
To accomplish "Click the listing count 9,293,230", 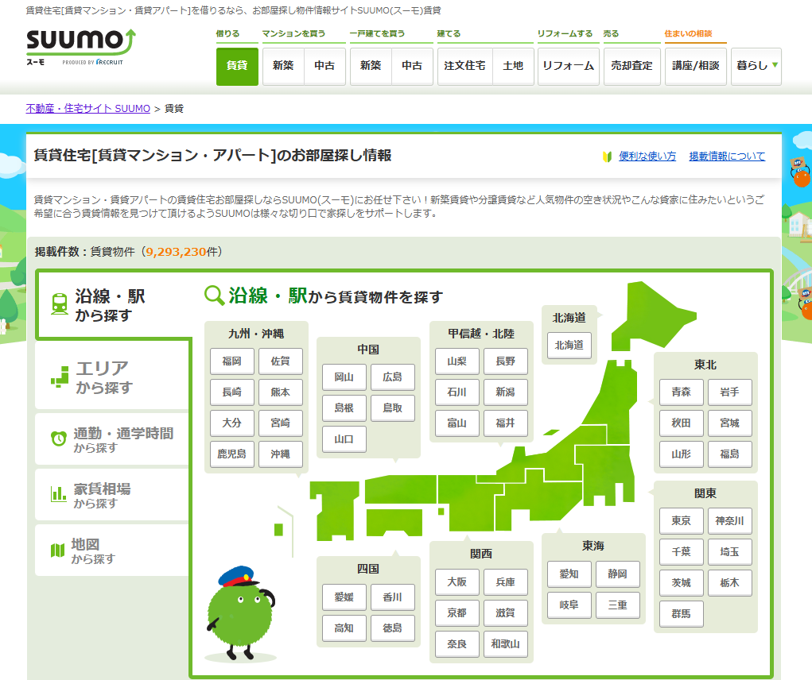I will [176, 252].
